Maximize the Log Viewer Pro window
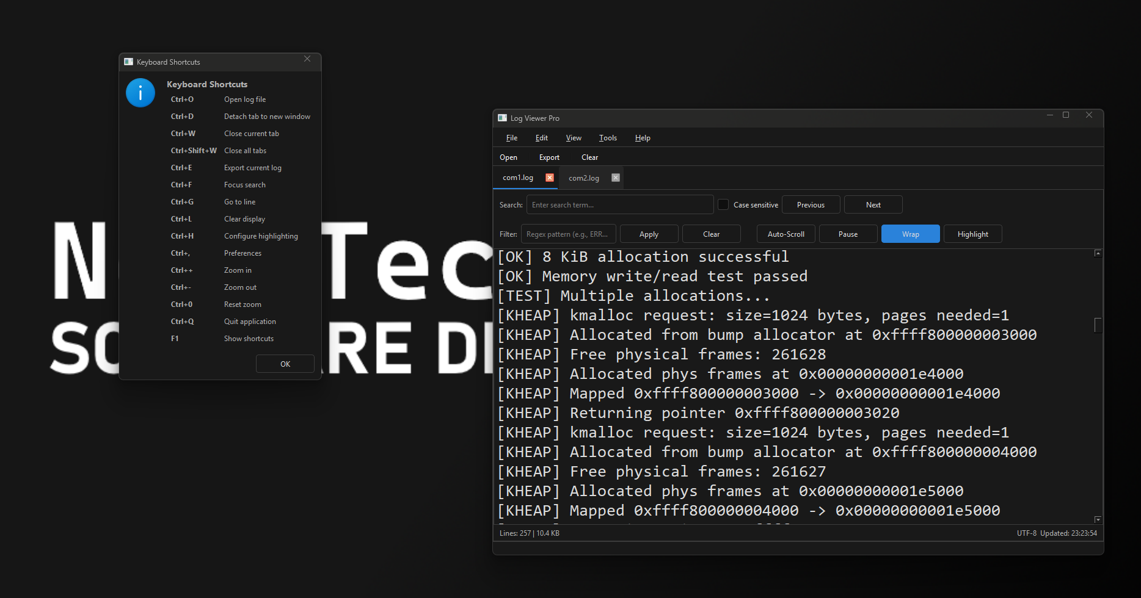1141x598 pixels. point(1066,115)
